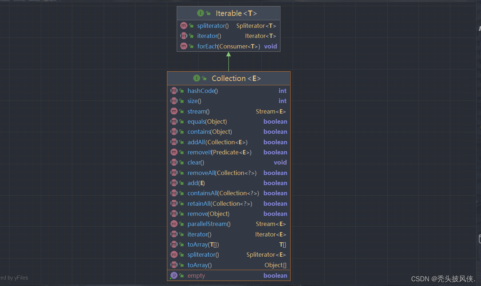
Task: Click the method icon next to clear()
Action: click(174, 162)
